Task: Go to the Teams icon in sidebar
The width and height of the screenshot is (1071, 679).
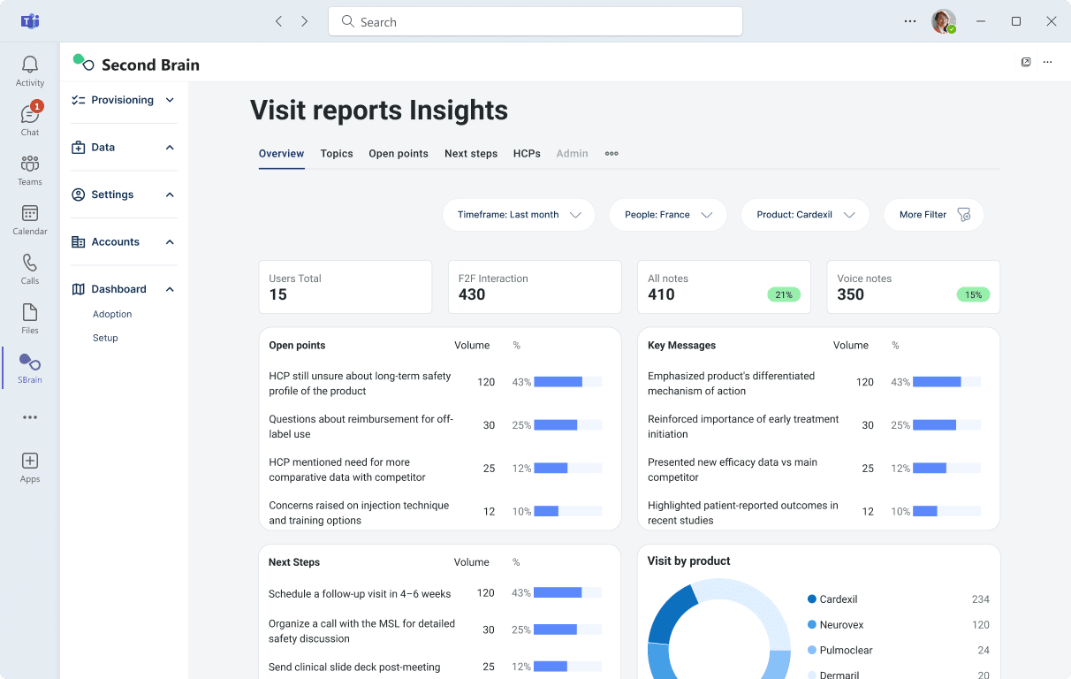Action: 30,164
